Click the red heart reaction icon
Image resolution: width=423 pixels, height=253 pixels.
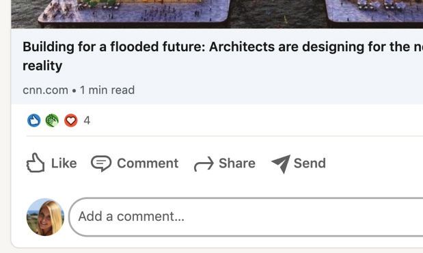[70, 120]
